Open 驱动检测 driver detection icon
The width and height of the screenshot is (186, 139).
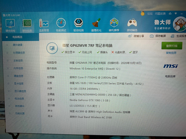click(x=78, y=25)
